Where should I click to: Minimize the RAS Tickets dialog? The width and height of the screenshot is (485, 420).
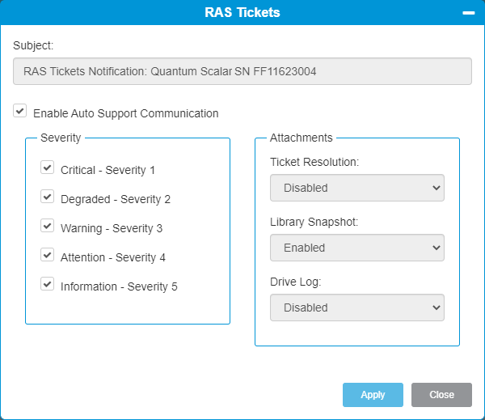[468, 13]
